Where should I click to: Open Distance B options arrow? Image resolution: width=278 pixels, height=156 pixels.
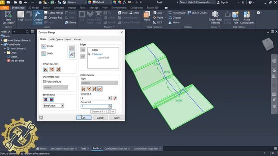[110, 106]
